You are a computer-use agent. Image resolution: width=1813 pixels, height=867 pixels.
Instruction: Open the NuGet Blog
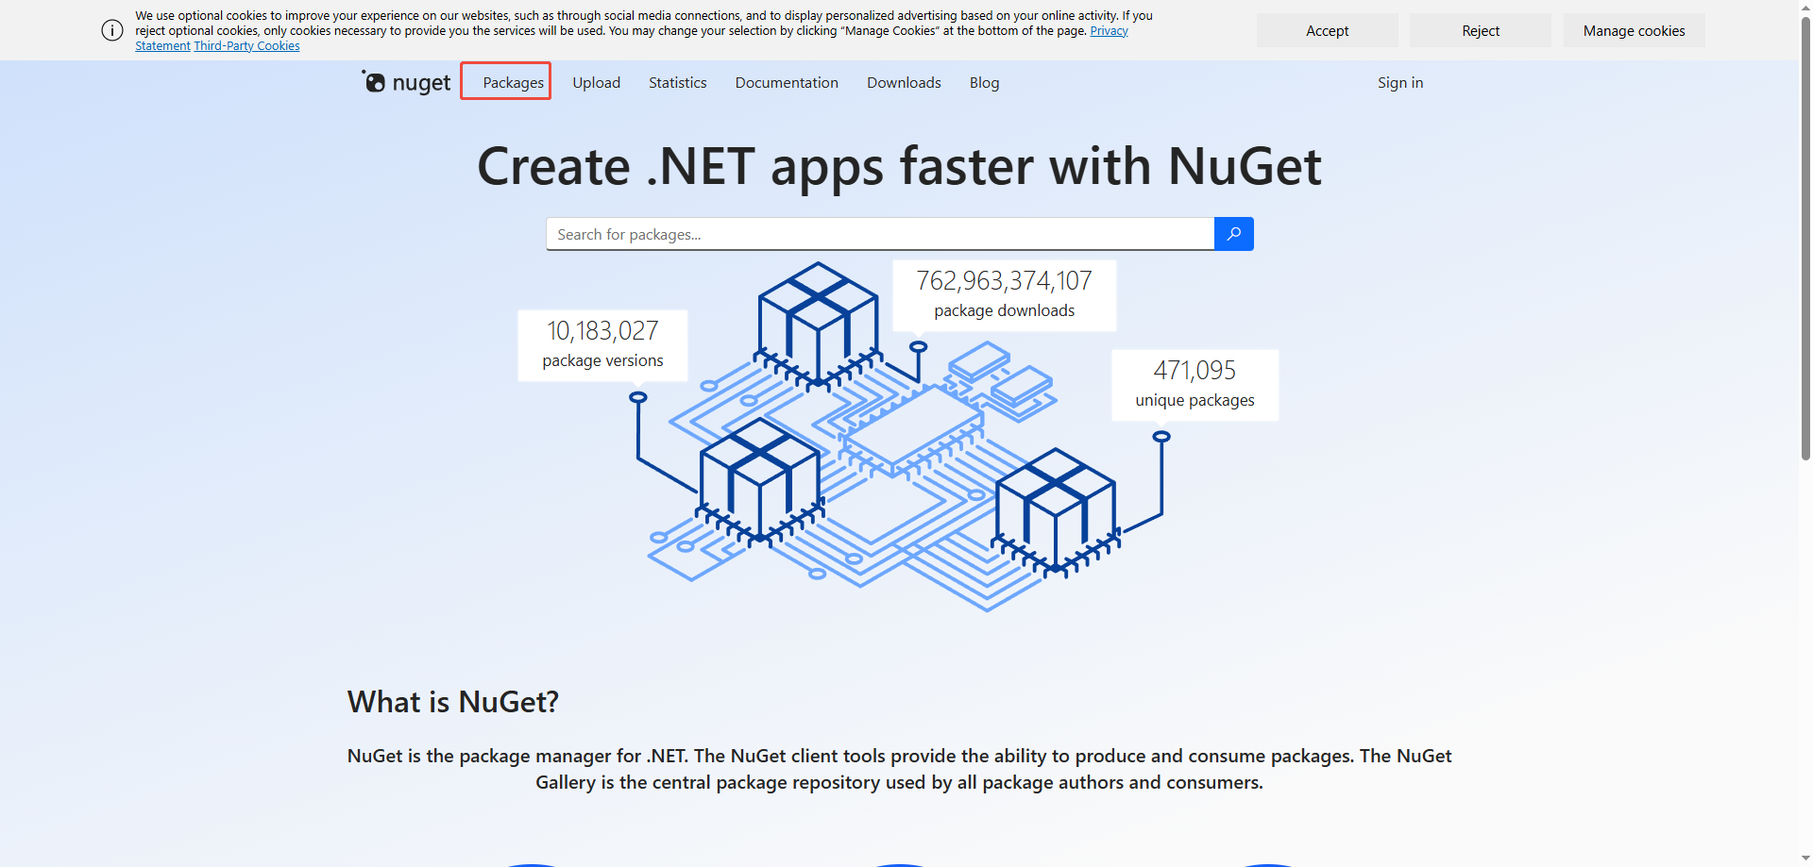coord(984,83)
